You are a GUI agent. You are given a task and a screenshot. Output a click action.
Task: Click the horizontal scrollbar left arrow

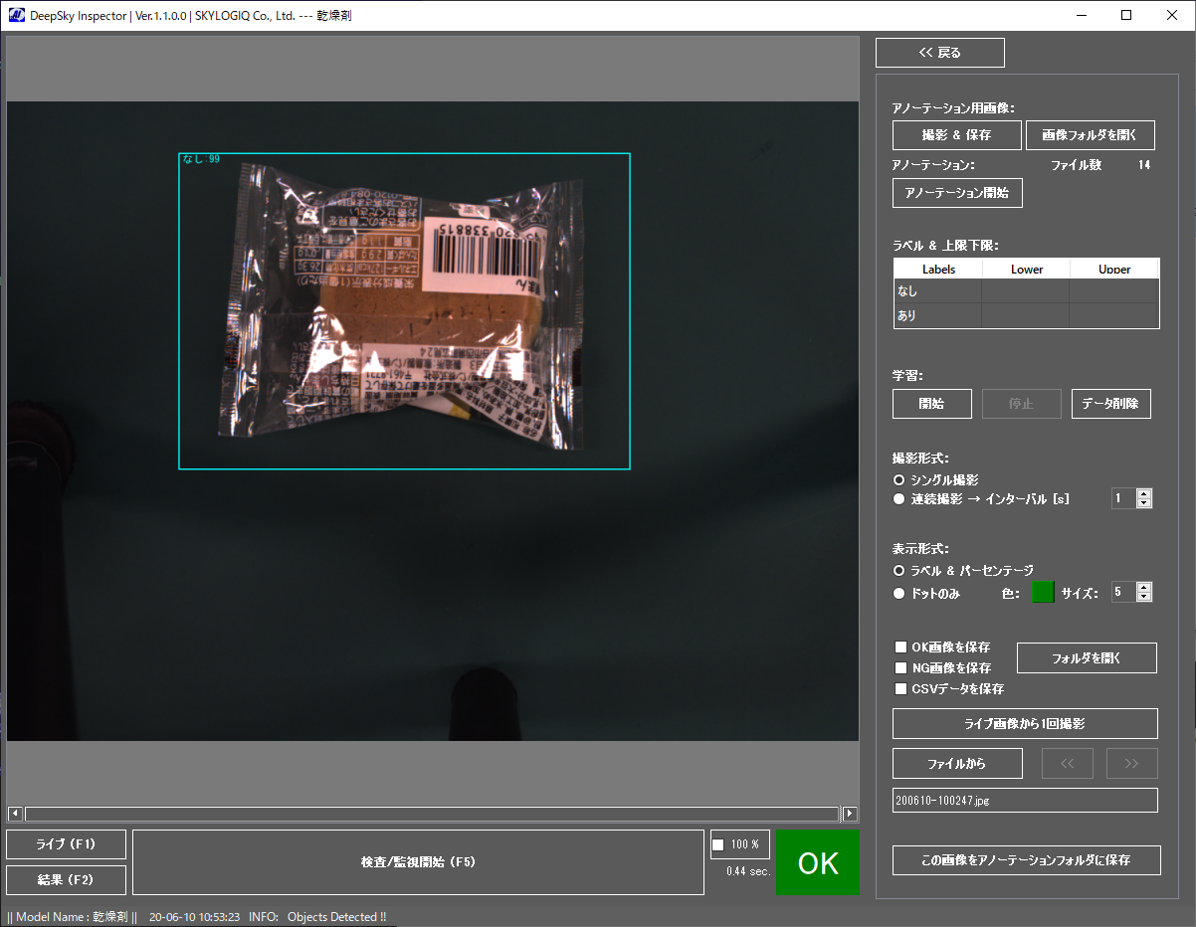[15, 814]
